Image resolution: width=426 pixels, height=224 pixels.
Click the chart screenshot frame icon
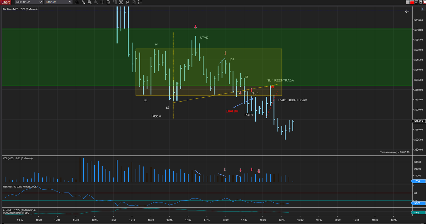[121, 2]
